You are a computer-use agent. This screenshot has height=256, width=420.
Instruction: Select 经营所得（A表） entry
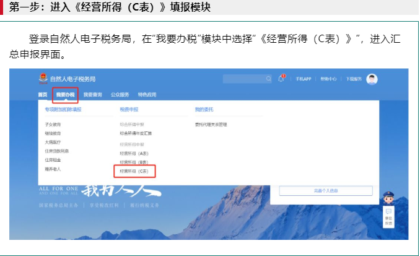click(134, 152)
